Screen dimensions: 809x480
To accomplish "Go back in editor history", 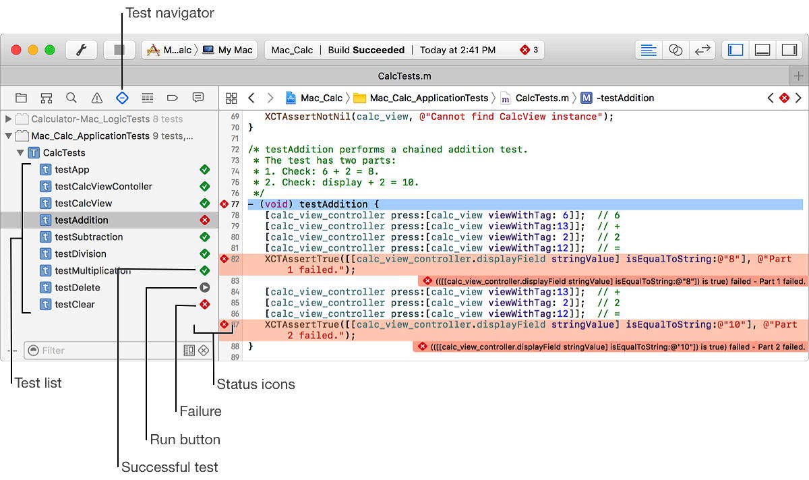I will tap(251, 98).
